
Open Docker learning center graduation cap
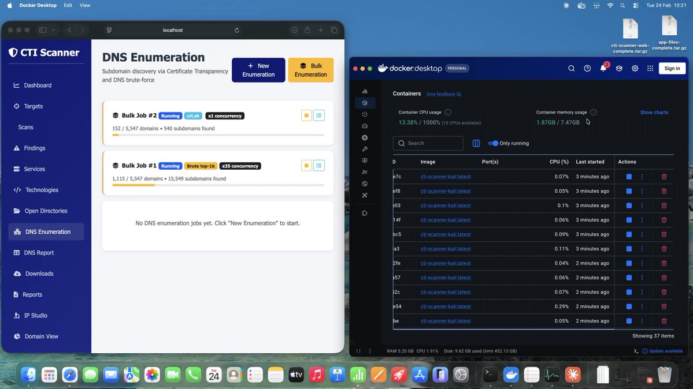[619, 69]
